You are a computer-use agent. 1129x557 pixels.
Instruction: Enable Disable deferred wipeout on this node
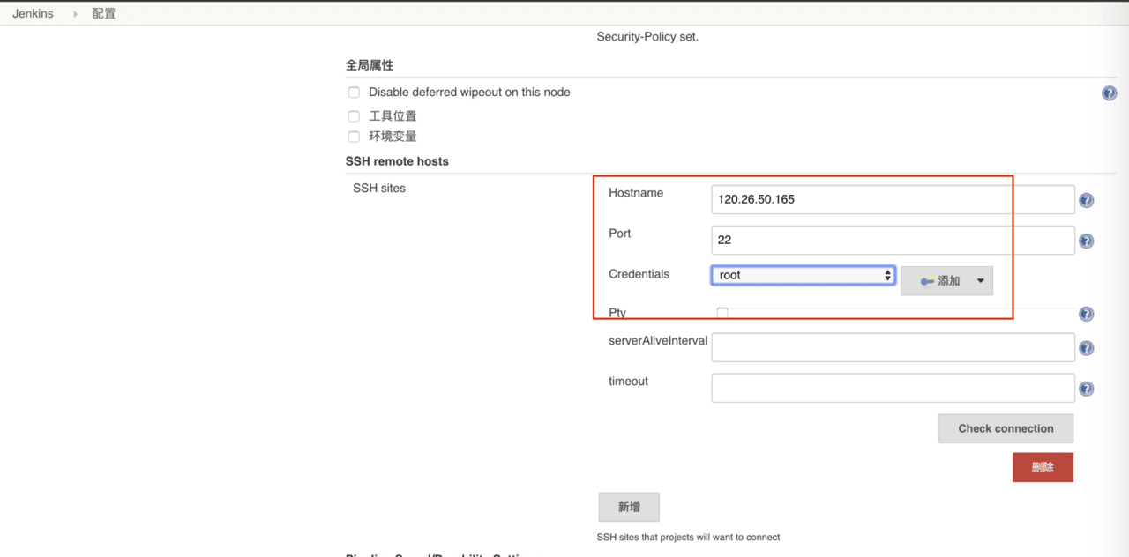354,93
